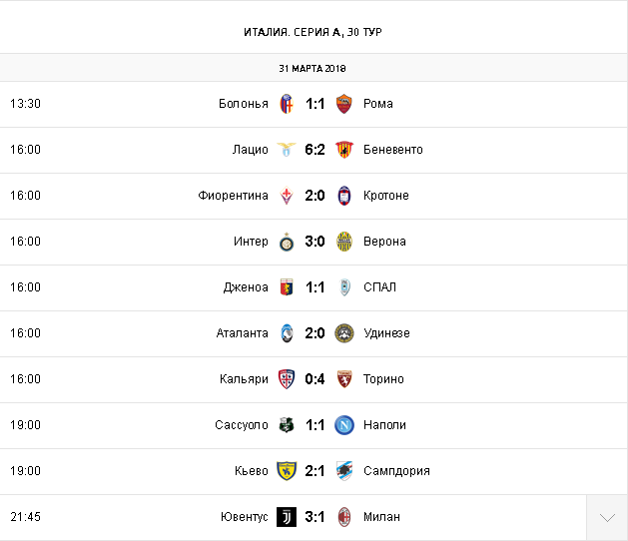Image resolution: width=628 pixels, height=541 pixels.
Task: Click the Roma club crest icon
Action: pyautogui.click(x=344, y=104)
